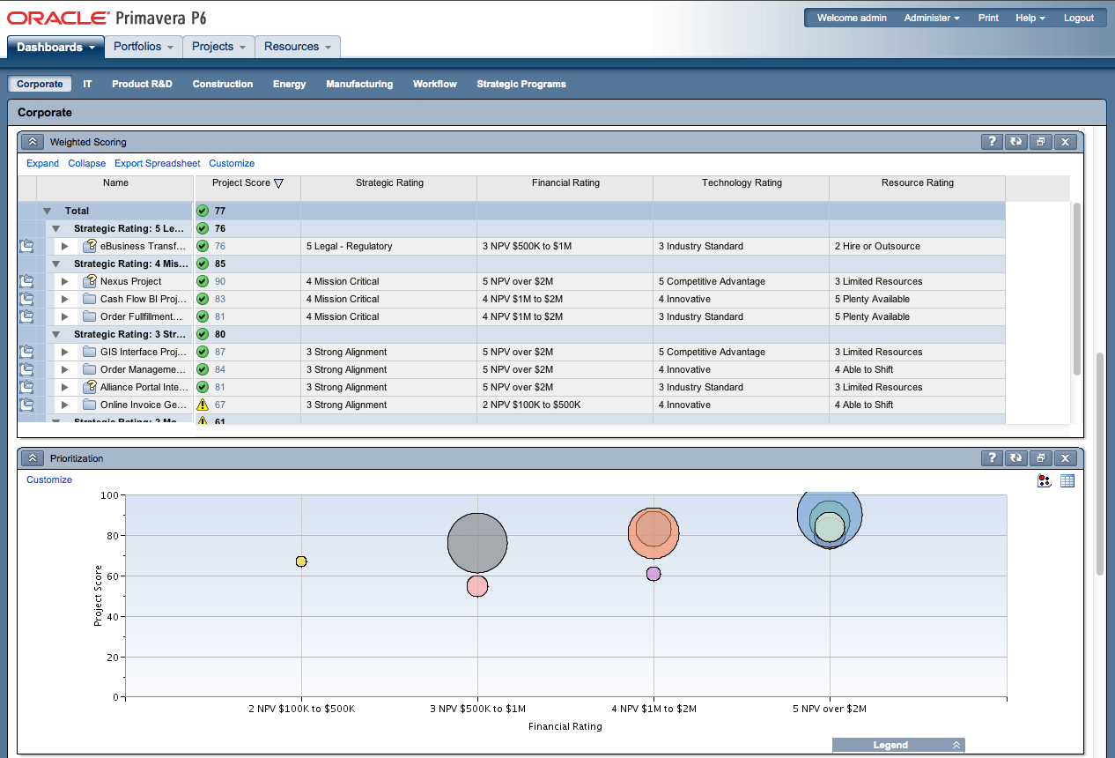This screenshot has height=758, width=1115.
Task: Click yellow warning icon in Online Invoice row
Action: tap(203, 405)
